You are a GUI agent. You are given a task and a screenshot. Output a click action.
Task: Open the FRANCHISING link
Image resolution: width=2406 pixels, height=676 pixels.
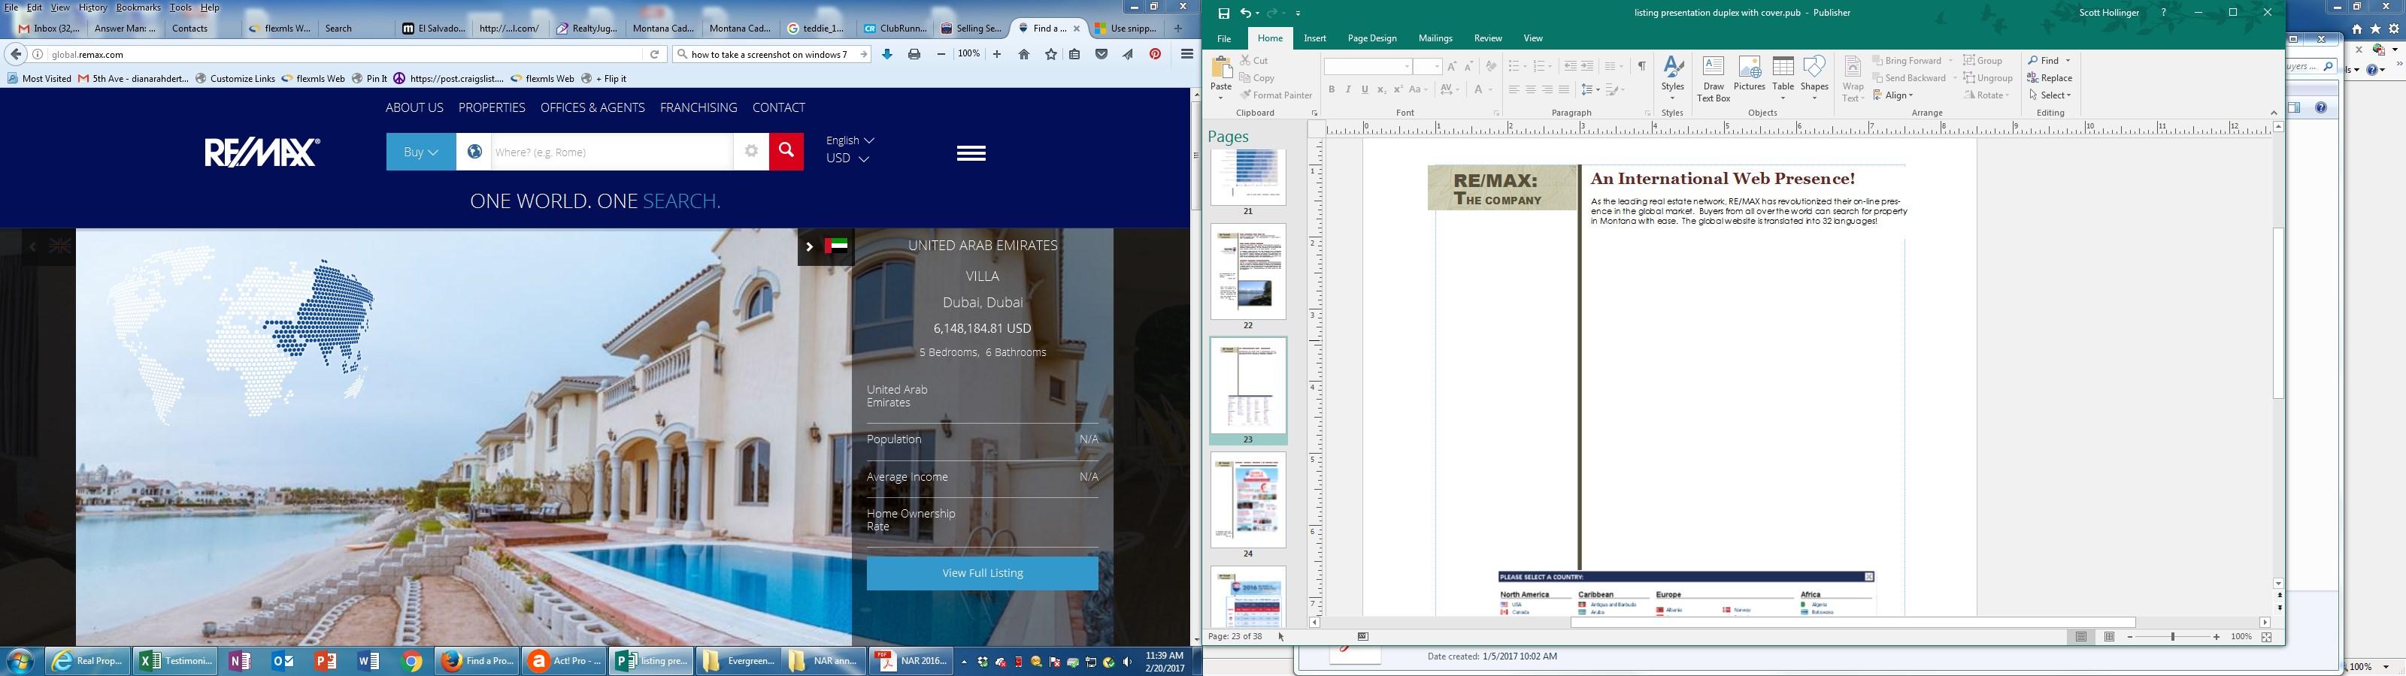coord(698,107)
